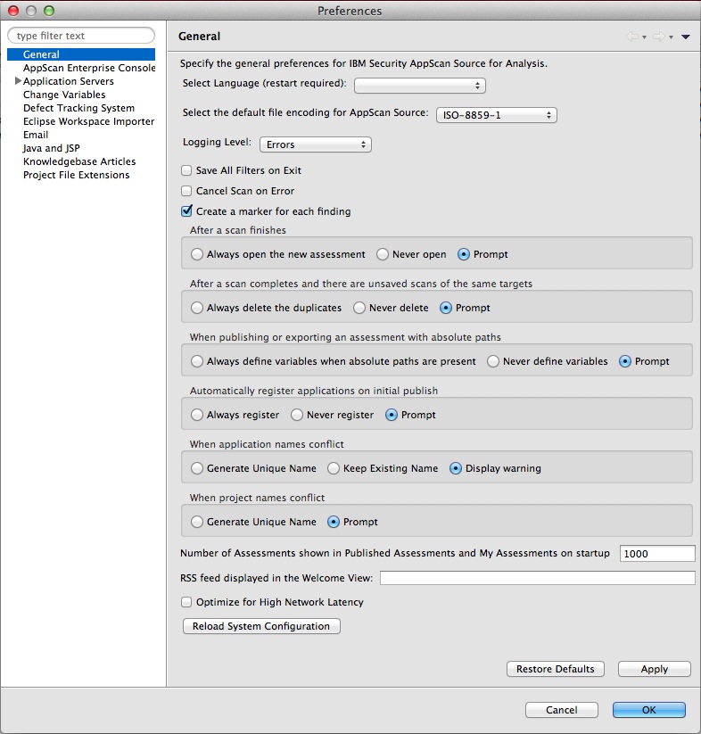The image size is (701, 734).
Task: Open the Logging Level dropdown
Action: pos(316,144)
